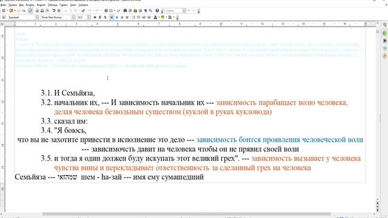Image resolution: width=388 pixels, height=218 pixels.
Task: Open the Gallery from the standard toolbar
Action: click(135, 11)
